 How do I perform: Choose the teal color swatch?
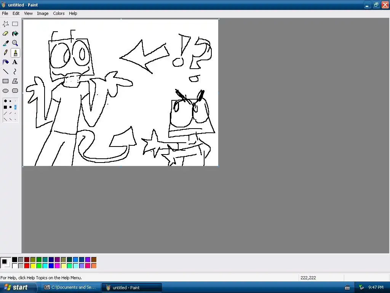click(45, 259)
